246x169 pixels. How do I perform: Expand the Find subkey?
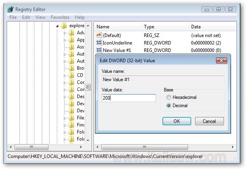[65, 125]
